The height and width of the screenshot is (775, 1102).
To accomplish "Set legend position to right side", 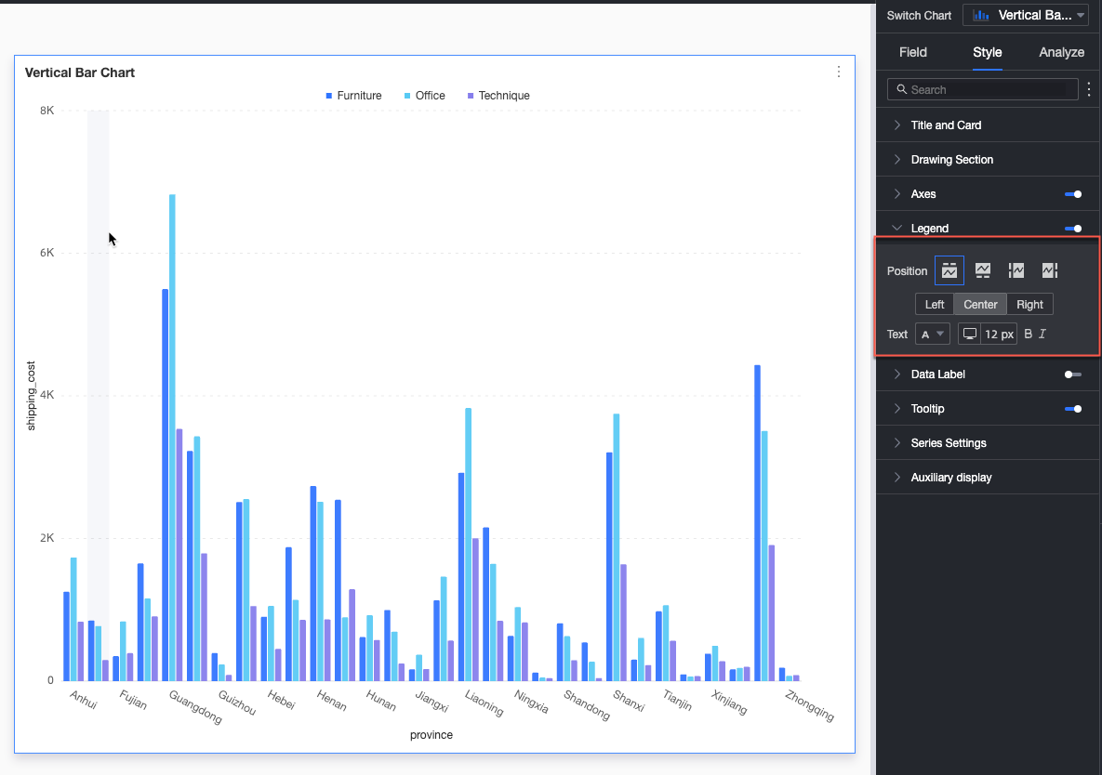I will [x=1050, y=270].
